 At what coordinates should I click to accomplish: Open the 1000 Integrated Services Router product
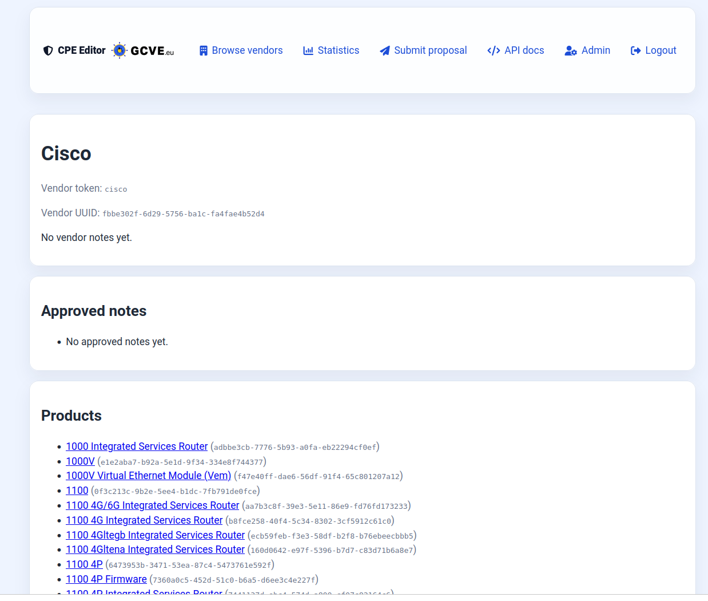(137, 446)
